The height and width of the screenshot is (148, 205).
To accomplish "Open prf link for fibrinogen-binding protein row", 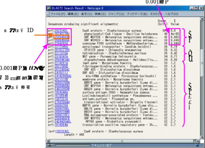I will coord(61,66).
